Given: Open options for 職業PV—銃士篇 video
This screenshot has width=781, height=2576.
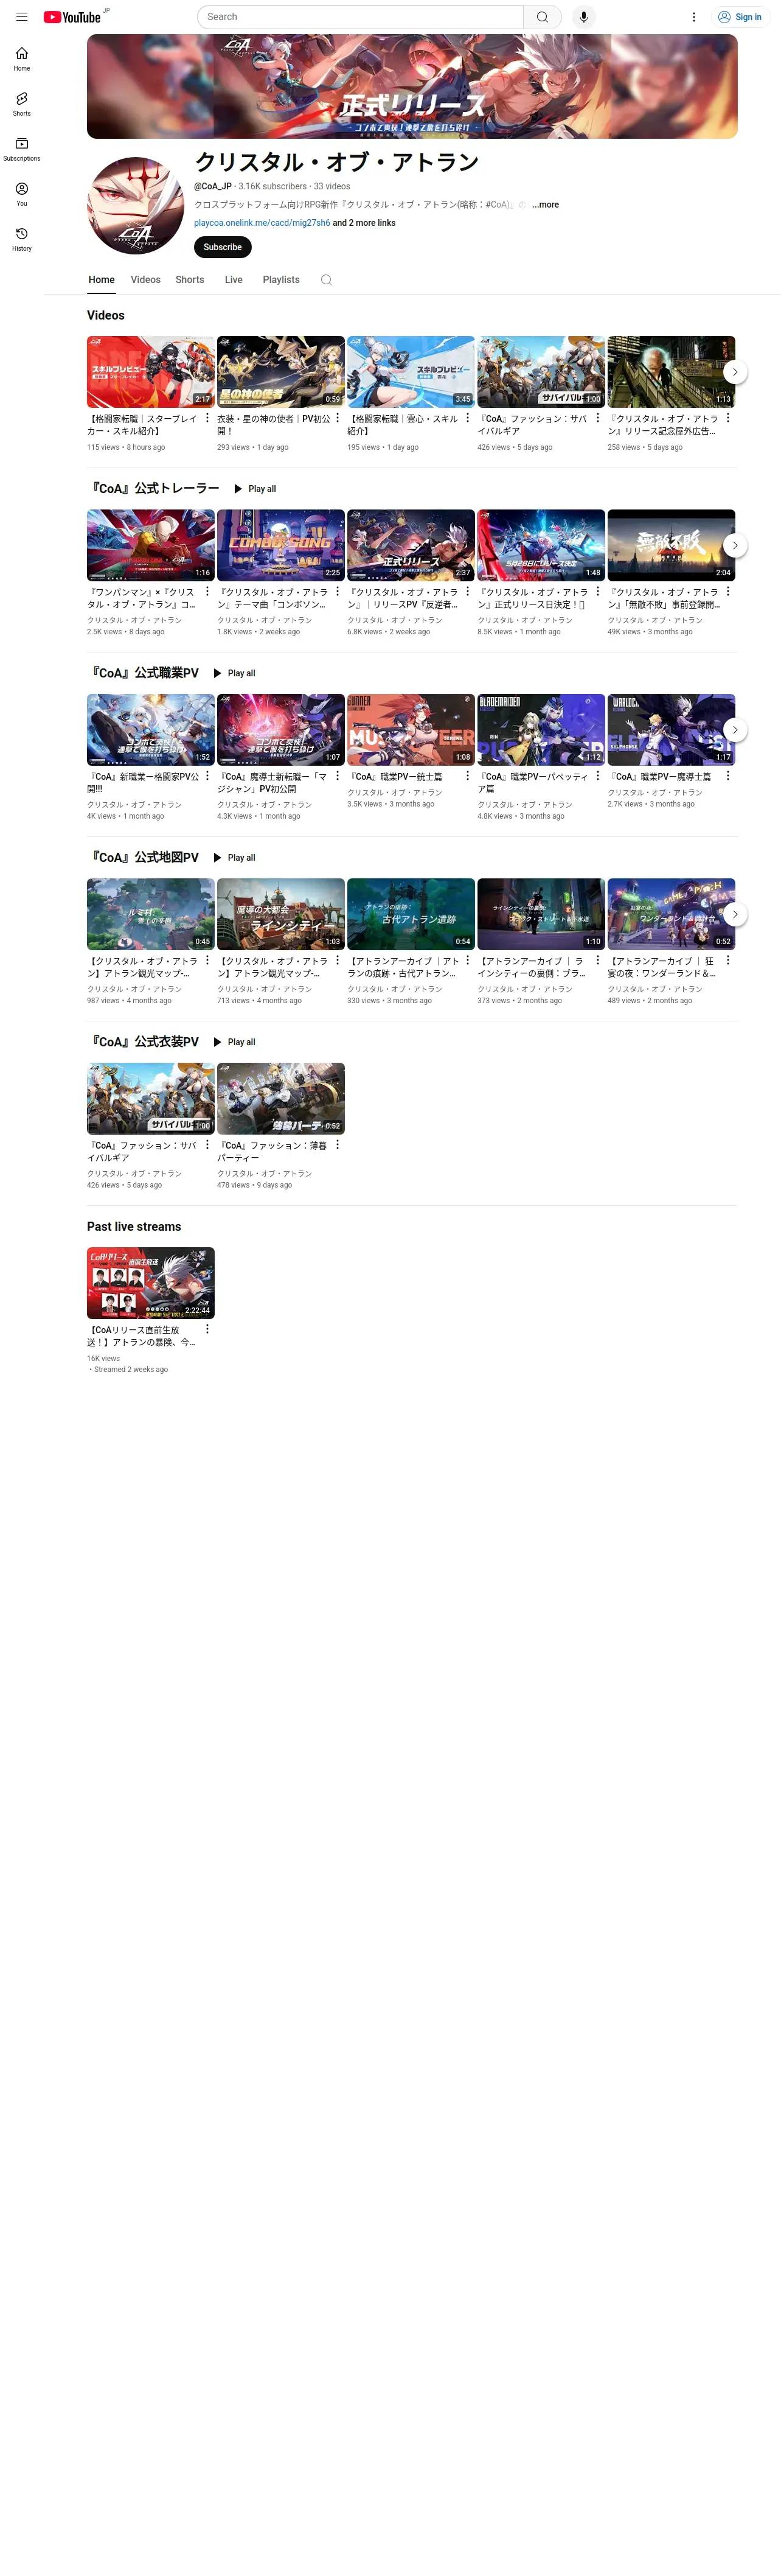Looking at the screenshot, I should click(x=467, y=775).
